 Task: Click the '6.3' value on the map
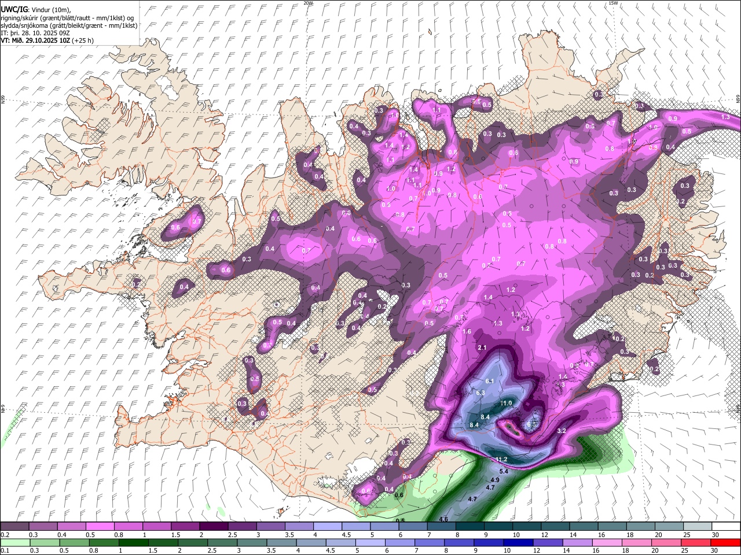[480, 393]
